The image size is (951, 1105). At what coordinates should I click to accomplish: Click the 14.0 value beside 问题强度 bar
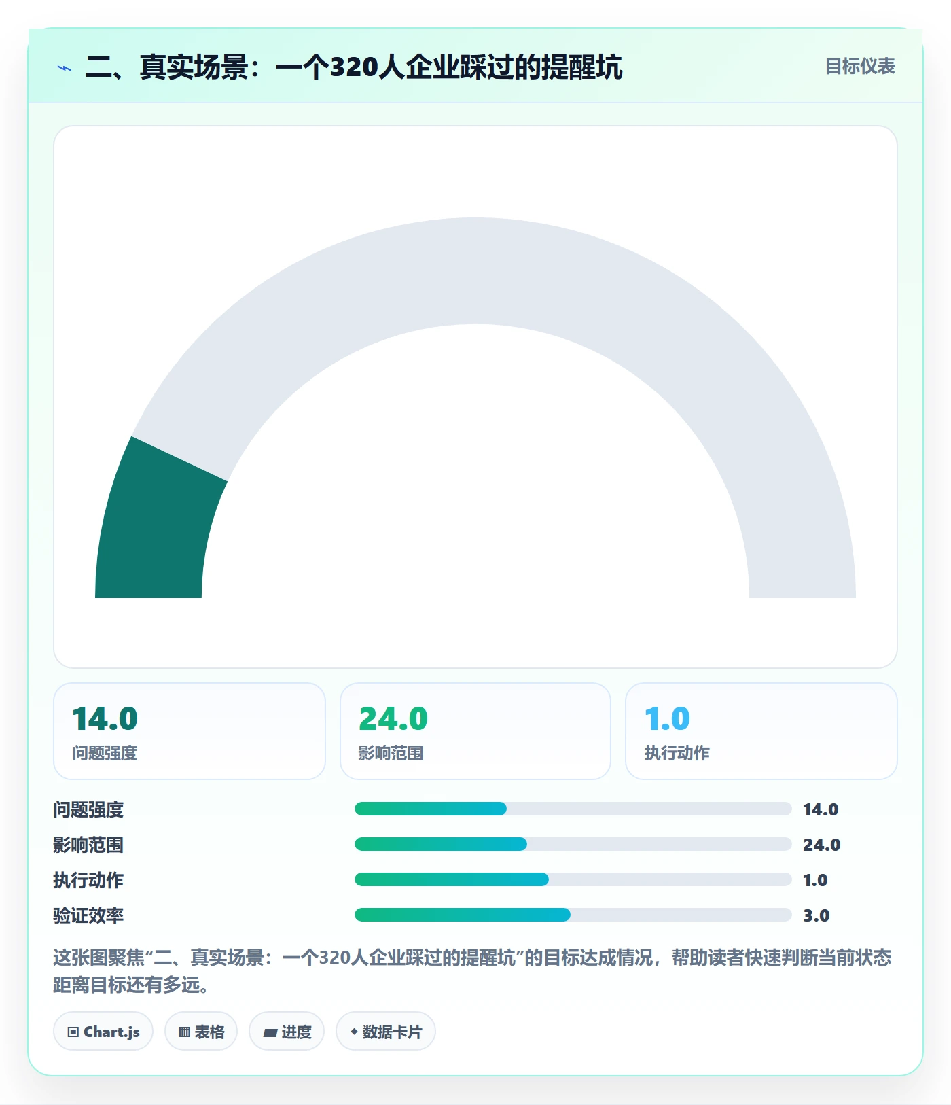821,809
